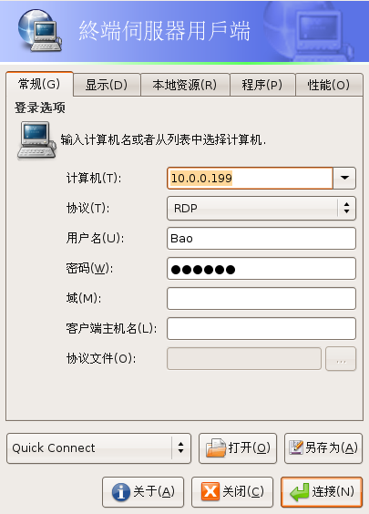Viewport: 369px width, 514px height.
Task: Click the ellipsis browse button for protocol file
Action: point(341,359)
